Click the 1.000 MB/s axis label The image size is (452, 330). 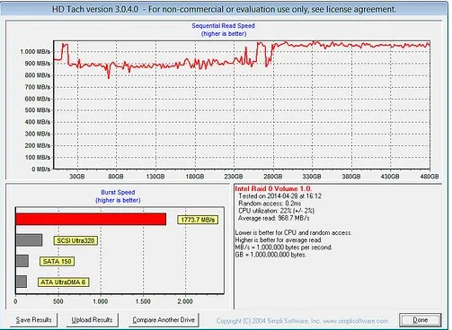tap(35, 52)
